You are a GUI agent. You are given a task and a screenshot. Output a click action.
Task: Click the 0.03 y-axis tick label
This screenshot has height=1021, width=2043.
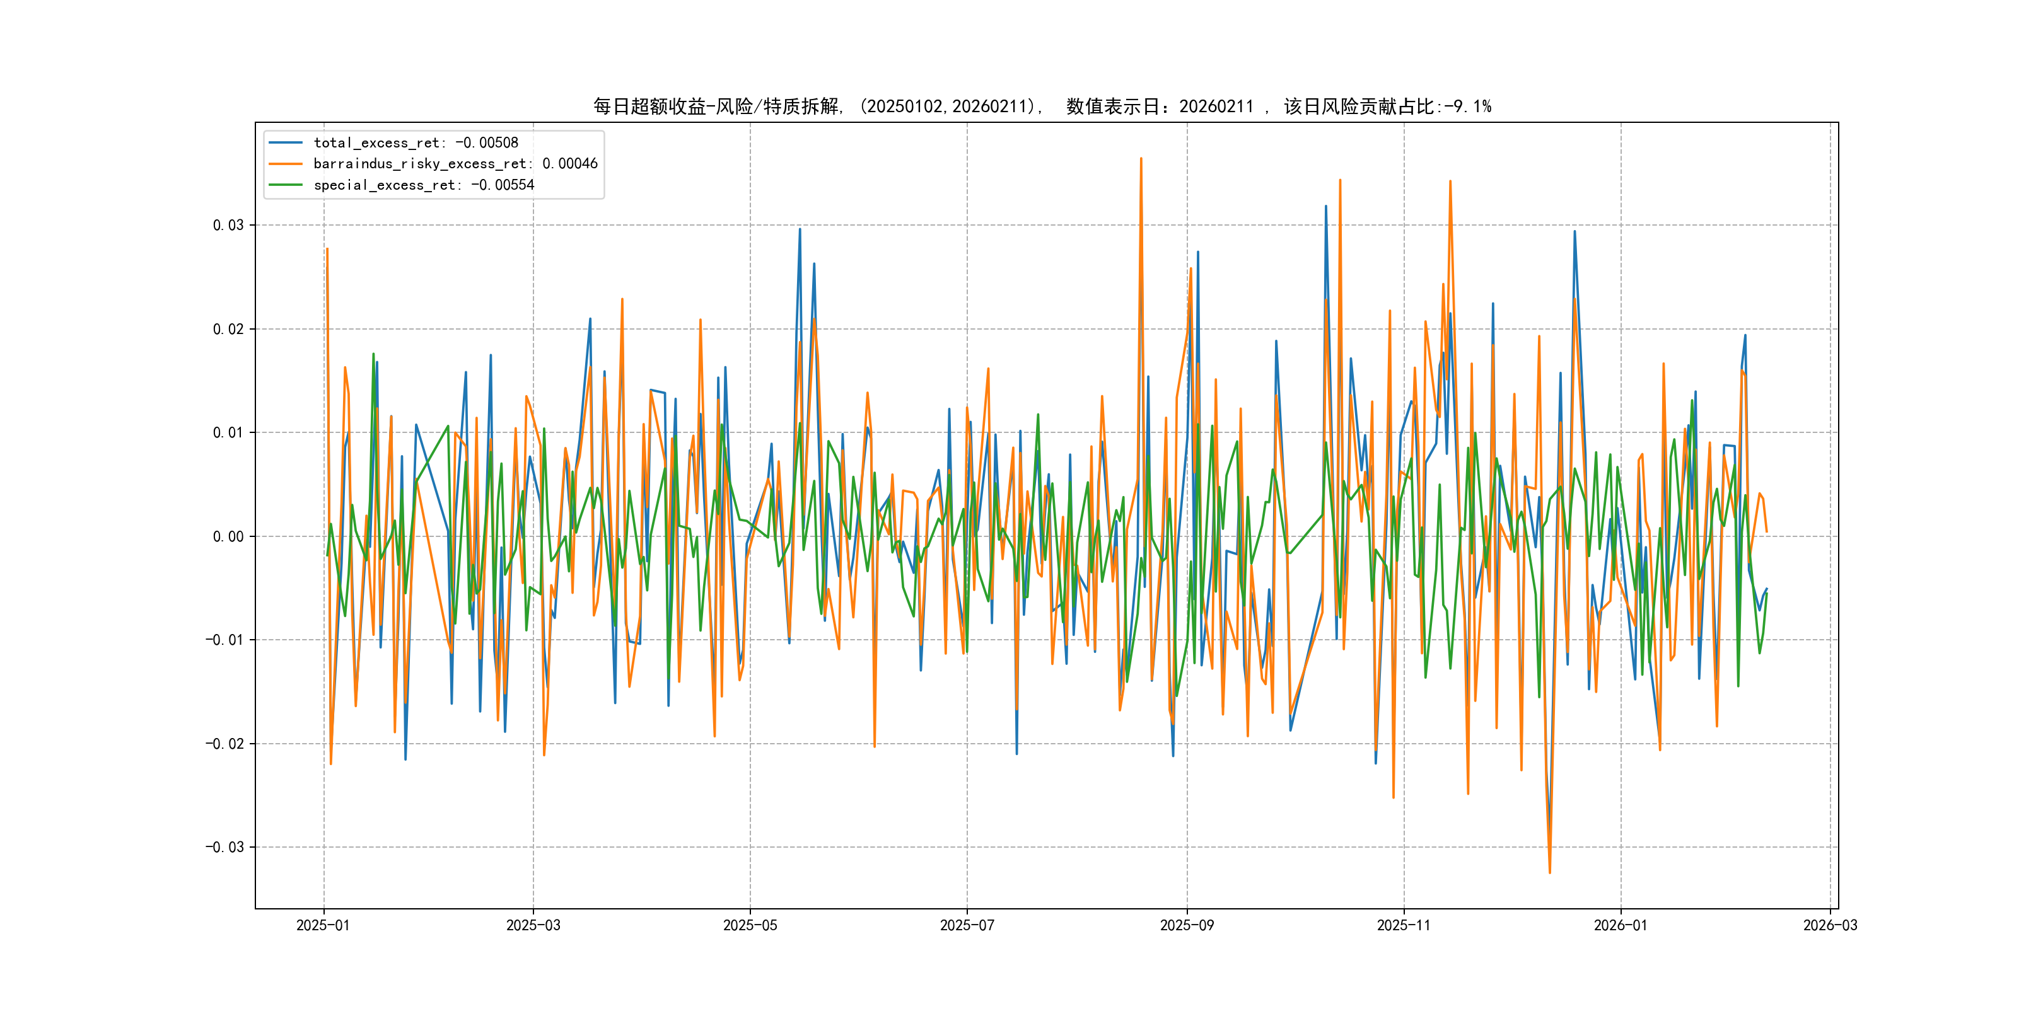228,225
